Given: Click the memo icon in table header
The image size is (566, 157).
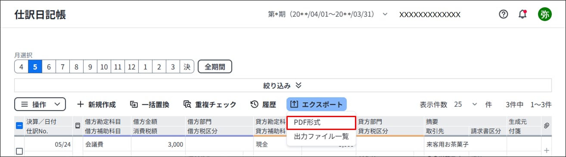Looking at the screenshot, I should [x=78, y=126].
